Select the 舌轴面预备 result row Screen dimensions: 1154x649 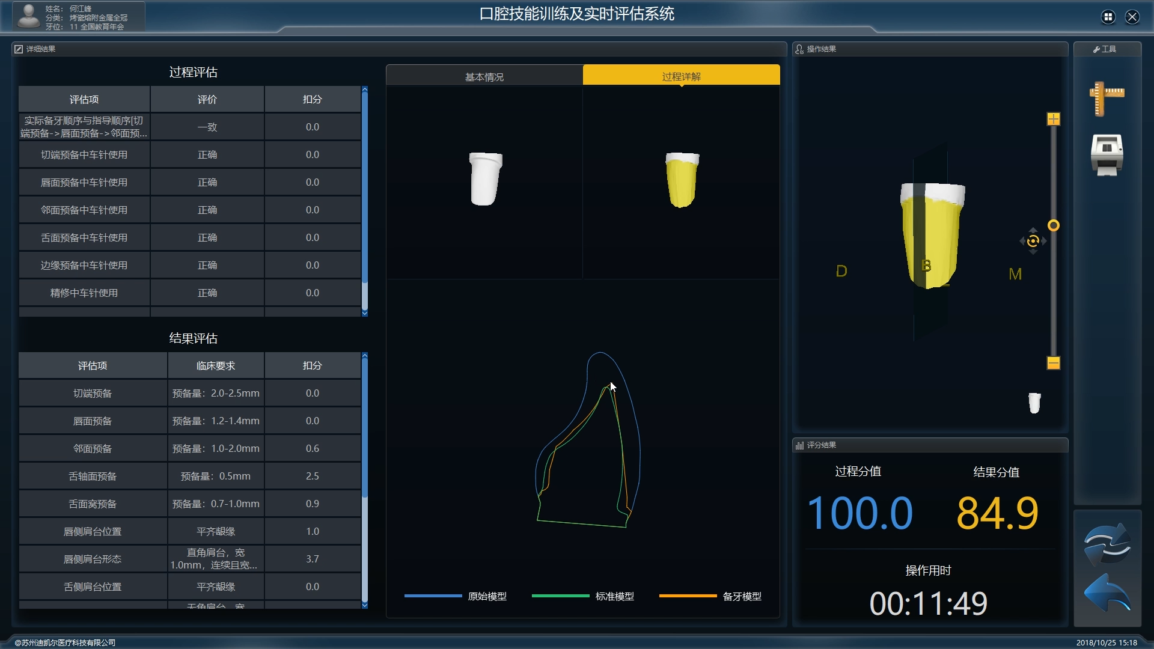tap(93, 476)
